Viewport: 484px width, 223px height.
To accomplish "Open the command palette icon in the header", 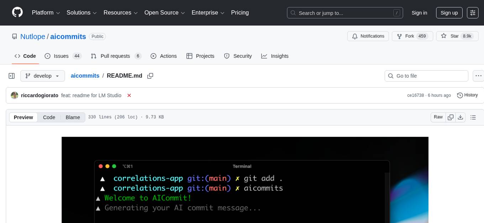I will click(x=473, y=13).
